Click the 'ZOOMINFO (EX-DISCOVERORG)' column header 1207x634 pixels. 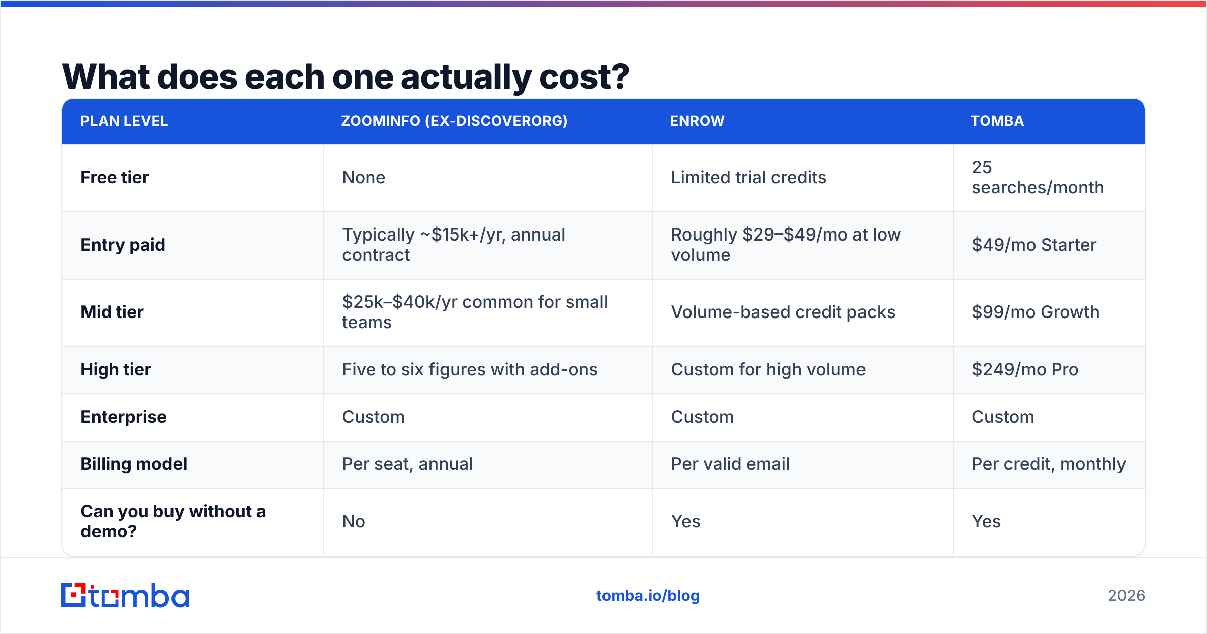coord(455,121)
